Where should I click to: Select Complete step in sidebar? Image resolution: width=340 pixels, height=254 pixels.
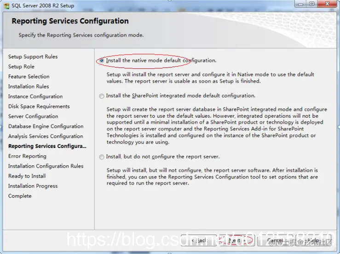[x=20, y=196]
